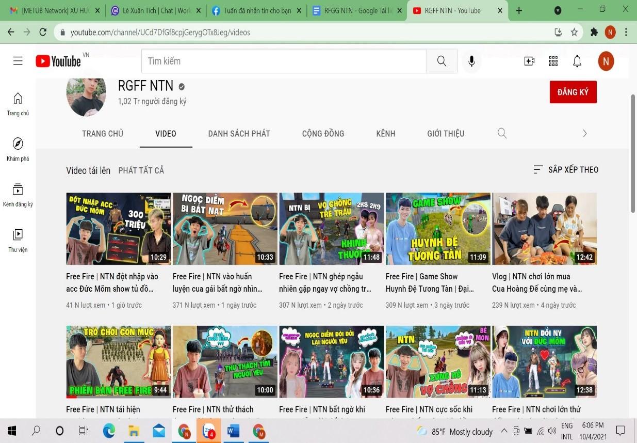Open video title Vlog NTN chơi lớn mua Cua Hoàng Đế

point(537,282)
